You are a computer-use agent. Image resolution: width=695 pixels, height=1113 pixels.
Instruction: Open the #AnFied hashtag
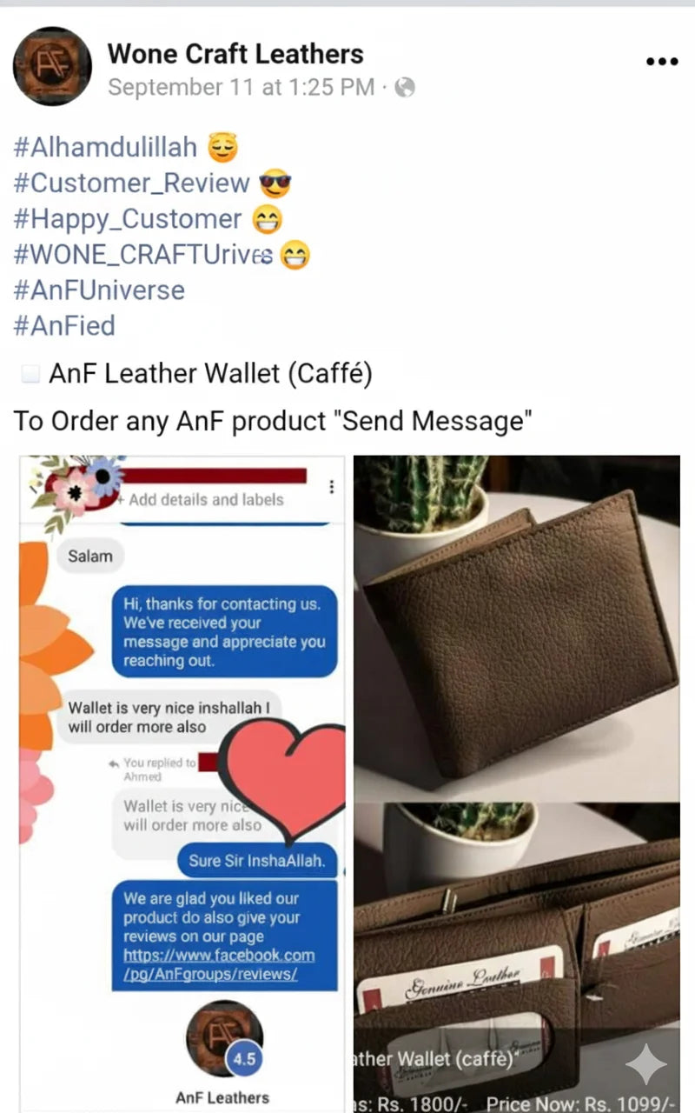click(64, 325)
